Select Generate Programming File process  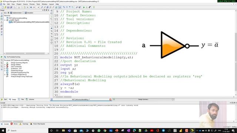pyautogui.click(x=20, y=72)
